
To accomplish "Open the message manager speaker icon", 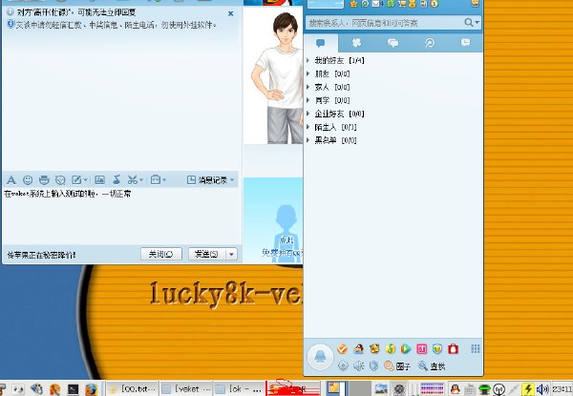I will tap(358, 365).
